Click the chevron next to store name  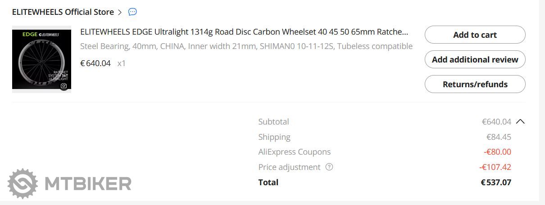click(120, 12)
